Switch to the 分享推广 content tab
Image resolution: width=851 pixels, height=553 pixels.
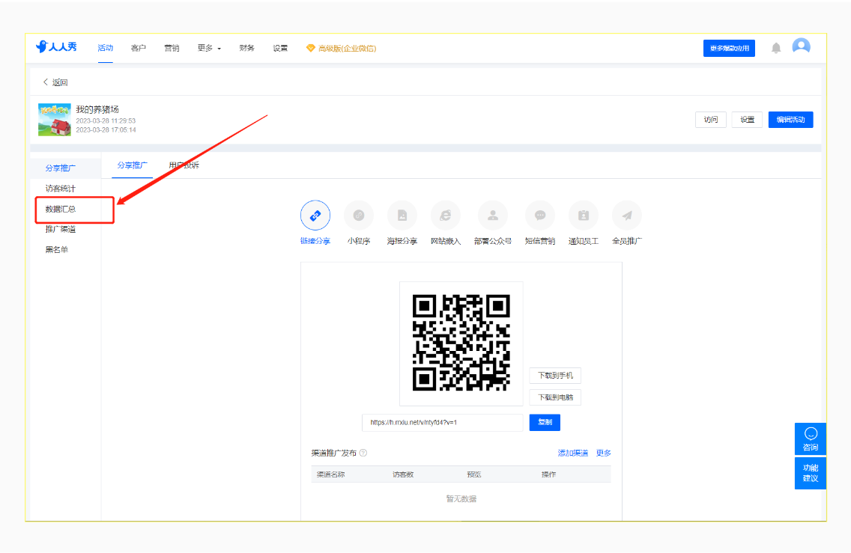[x=133, y=165]
